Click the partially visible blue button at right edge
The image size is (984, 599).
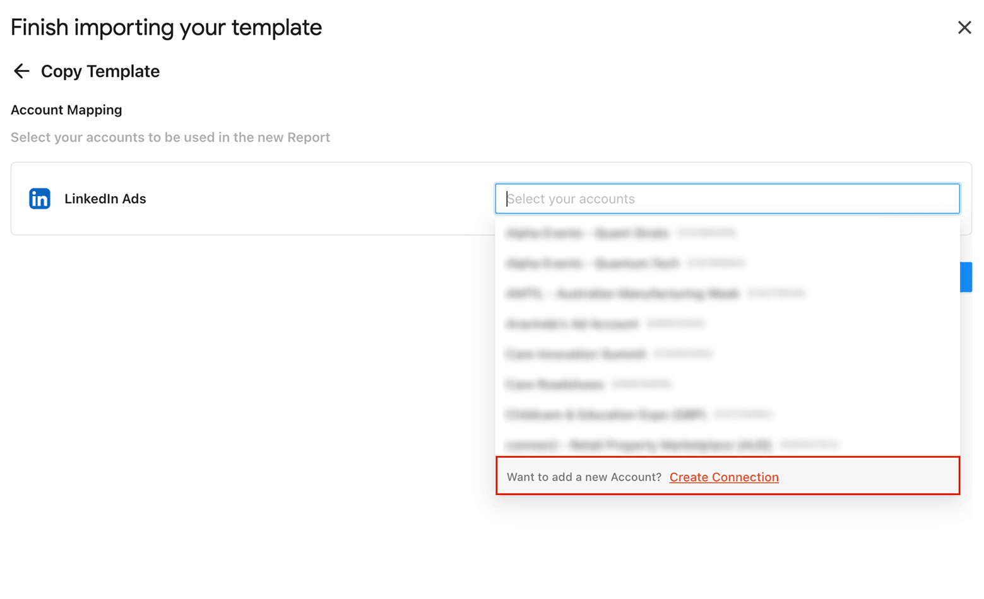tap(967, 277)
